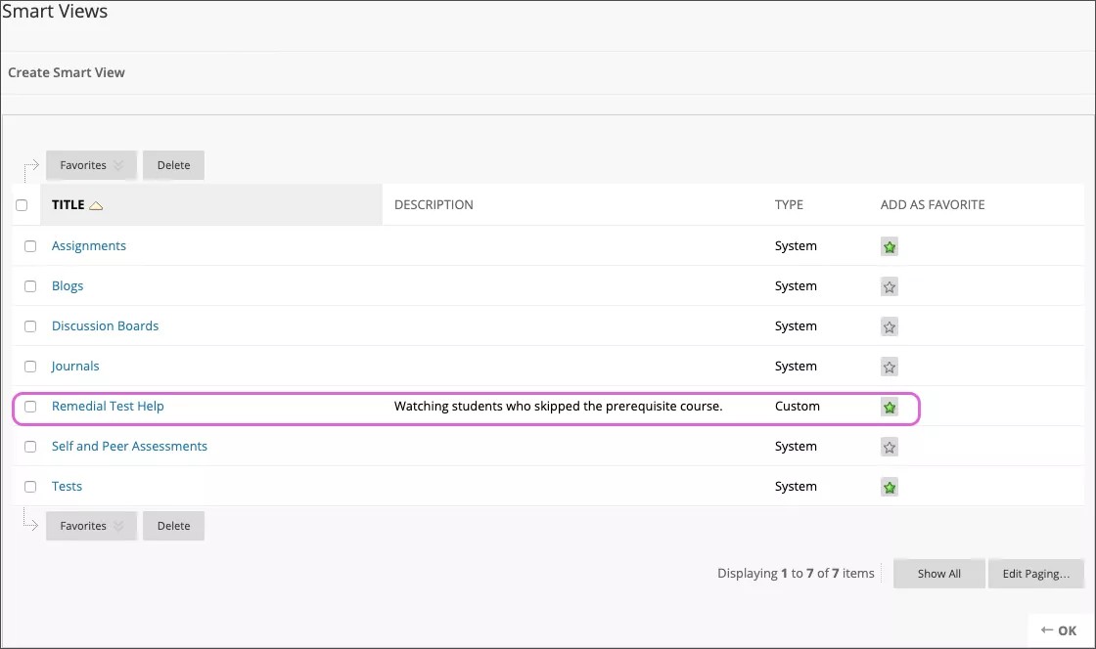Open the bottom Favorites dropdown
Image resolution: width=1096 pixels, height=649 pixels.
[x=91, y=526]
